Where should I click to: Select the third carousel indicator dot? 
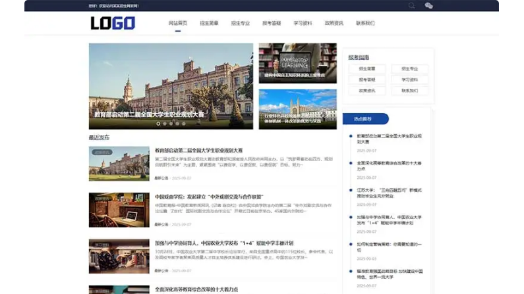click(x=171, y=124)
